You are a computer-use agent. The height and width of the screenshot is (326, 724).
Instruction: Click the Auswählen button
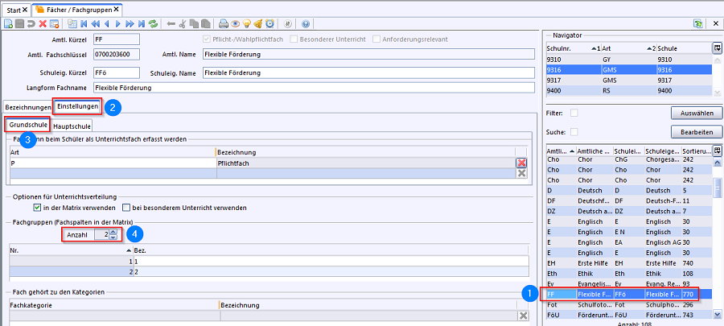click(x=697, y=113)
